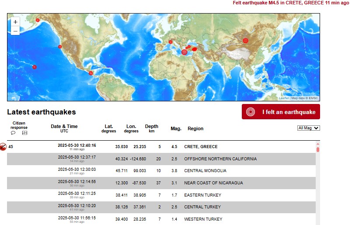The width and height of the screenshot is (352, 225).
Task: Open the CRETE, GREECE earthquake entry
Action: [201, 147]
